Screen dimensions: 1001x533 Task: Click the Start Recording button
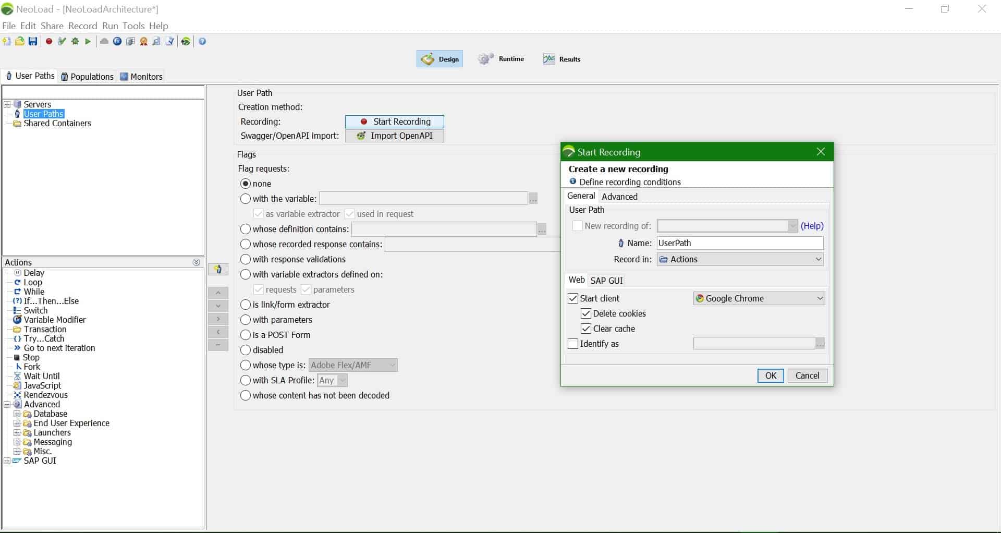tap(395, 122)
